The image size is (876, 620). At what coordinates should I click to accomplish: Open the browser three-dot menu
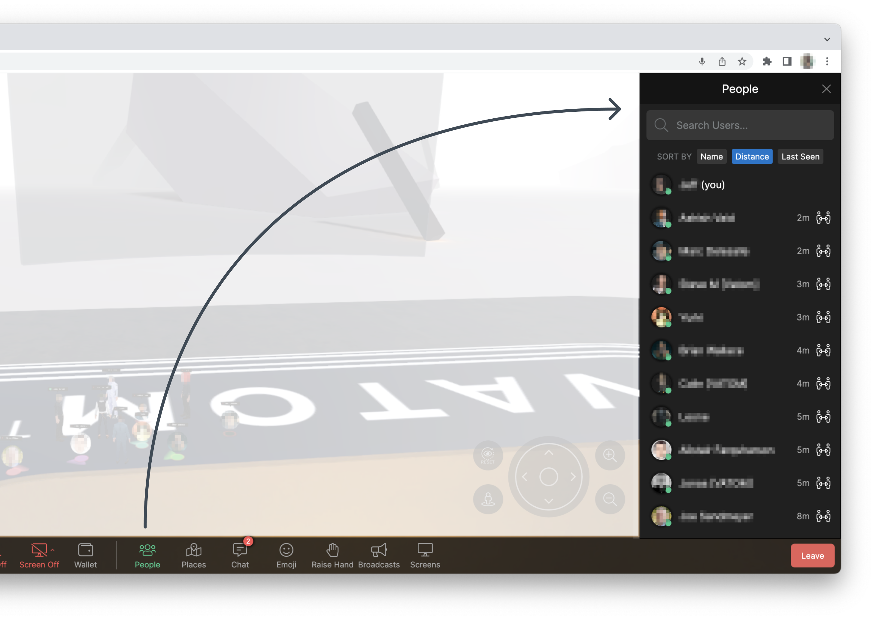tap(827, 62)
